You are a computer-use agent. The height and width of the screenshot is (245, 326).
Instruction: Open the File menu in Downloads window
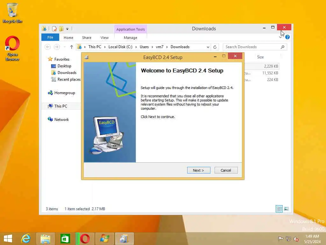pyautogui.click(x=50, y=37)
